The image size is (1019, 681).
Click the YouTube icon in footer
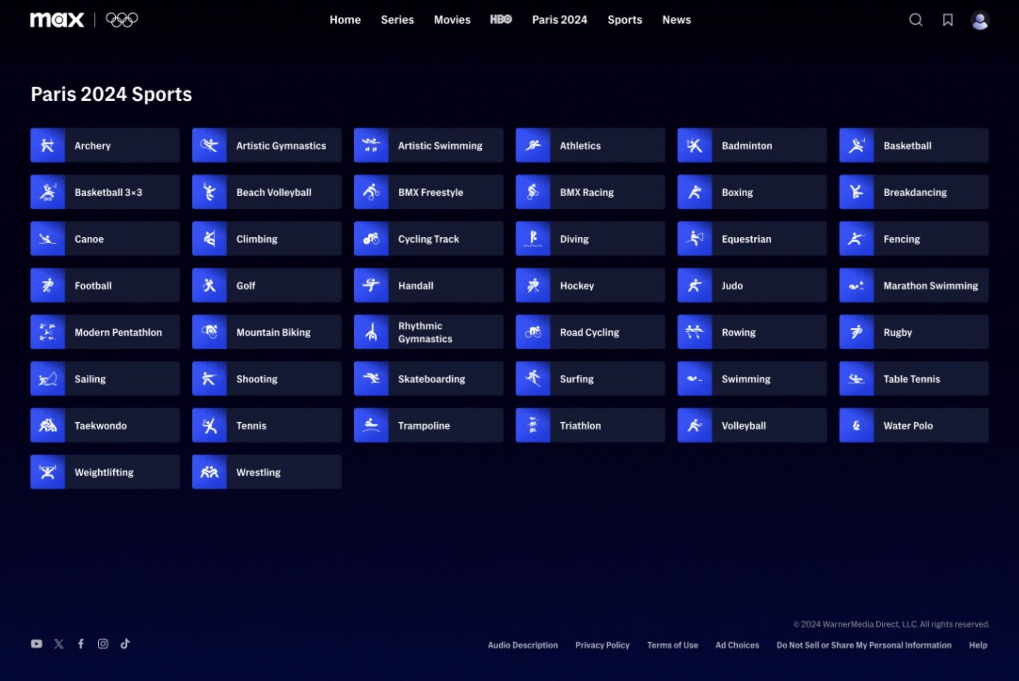pos(36,644)
